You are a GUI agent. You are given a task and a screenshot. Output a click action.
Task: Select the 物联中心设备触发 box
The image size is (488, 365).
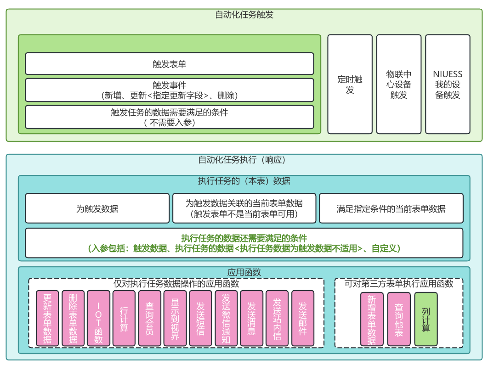pyautogui.click(x=398, y=84)
